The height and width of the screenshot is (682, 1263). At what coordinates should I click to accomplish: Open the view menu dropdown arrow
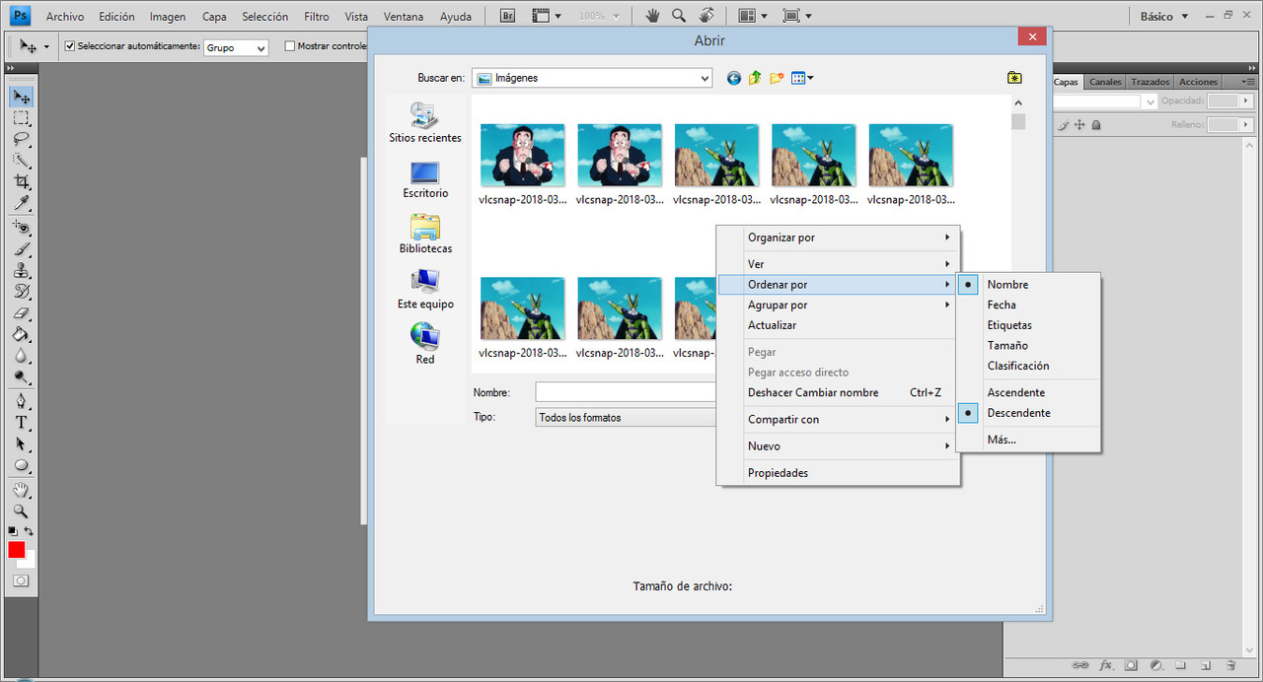tap(810, 78)
